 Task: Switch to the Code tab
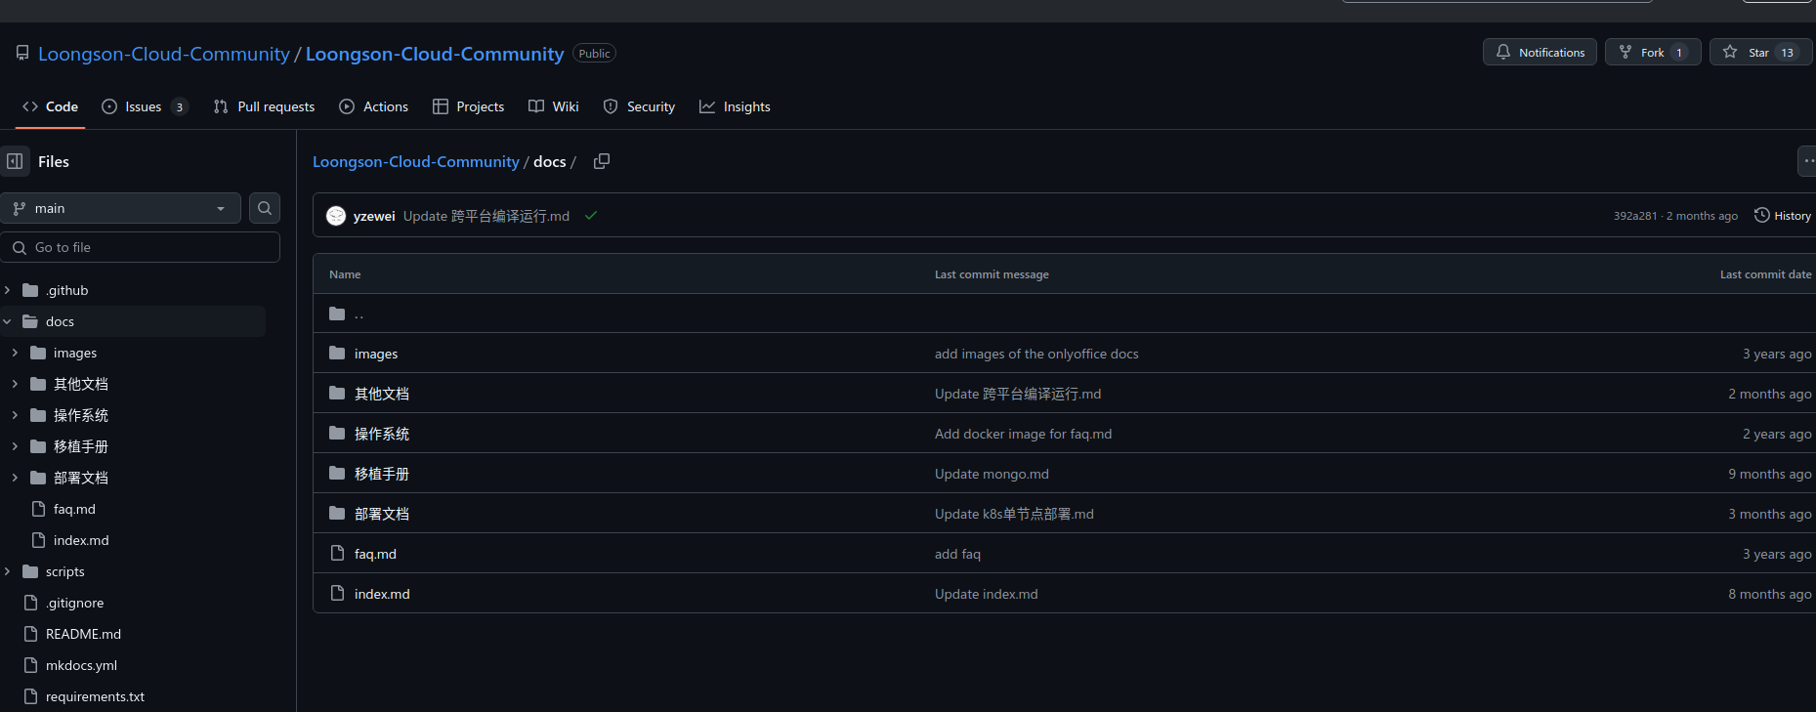pos(50,106)
